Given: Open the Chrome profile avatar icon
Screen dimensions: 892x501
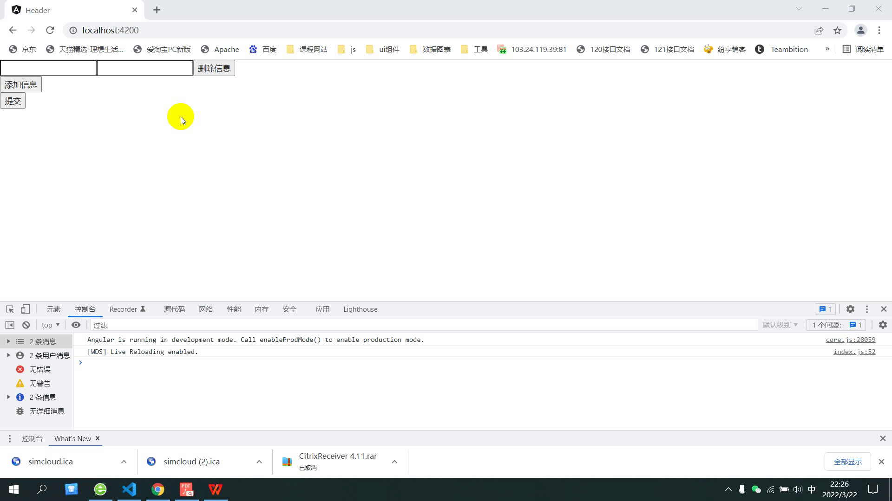Looking at the screenshot, I should click(x=860, y=31).
